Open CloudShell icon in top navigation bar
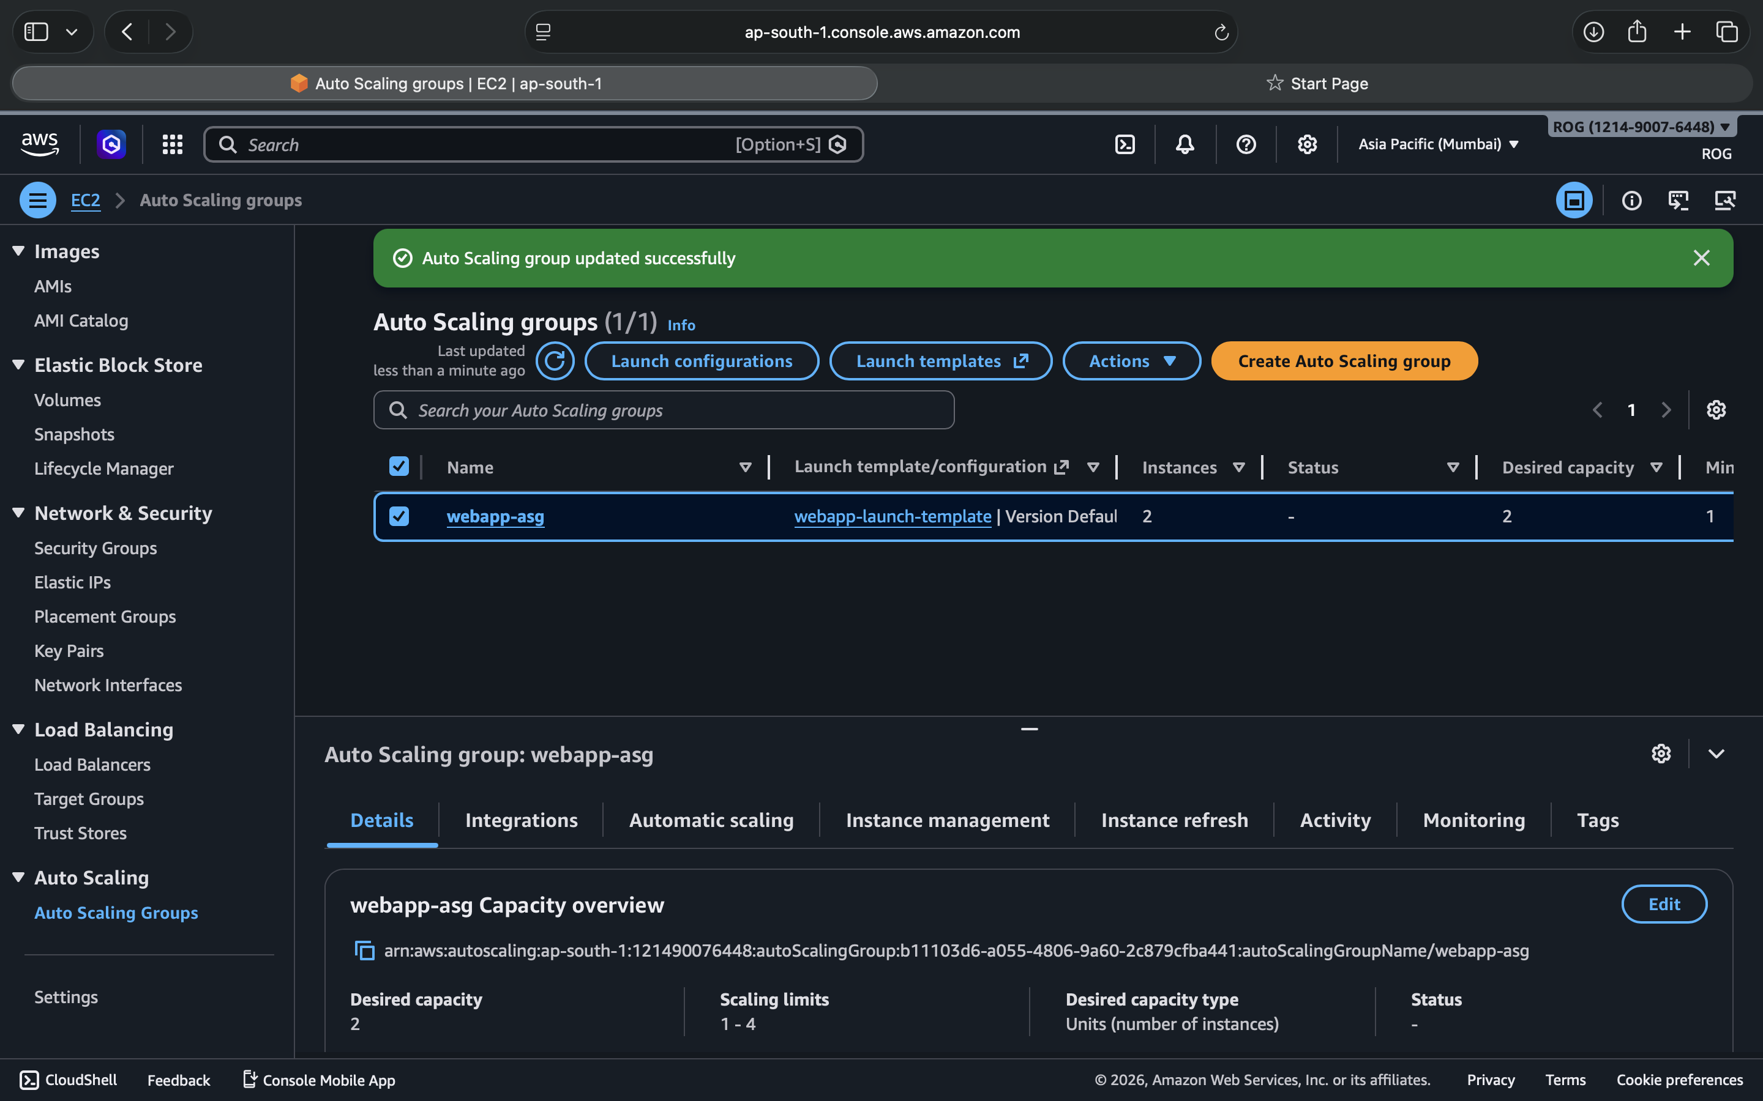The width and height of the screenshot is (1763, 1101). click(1125, 144)
